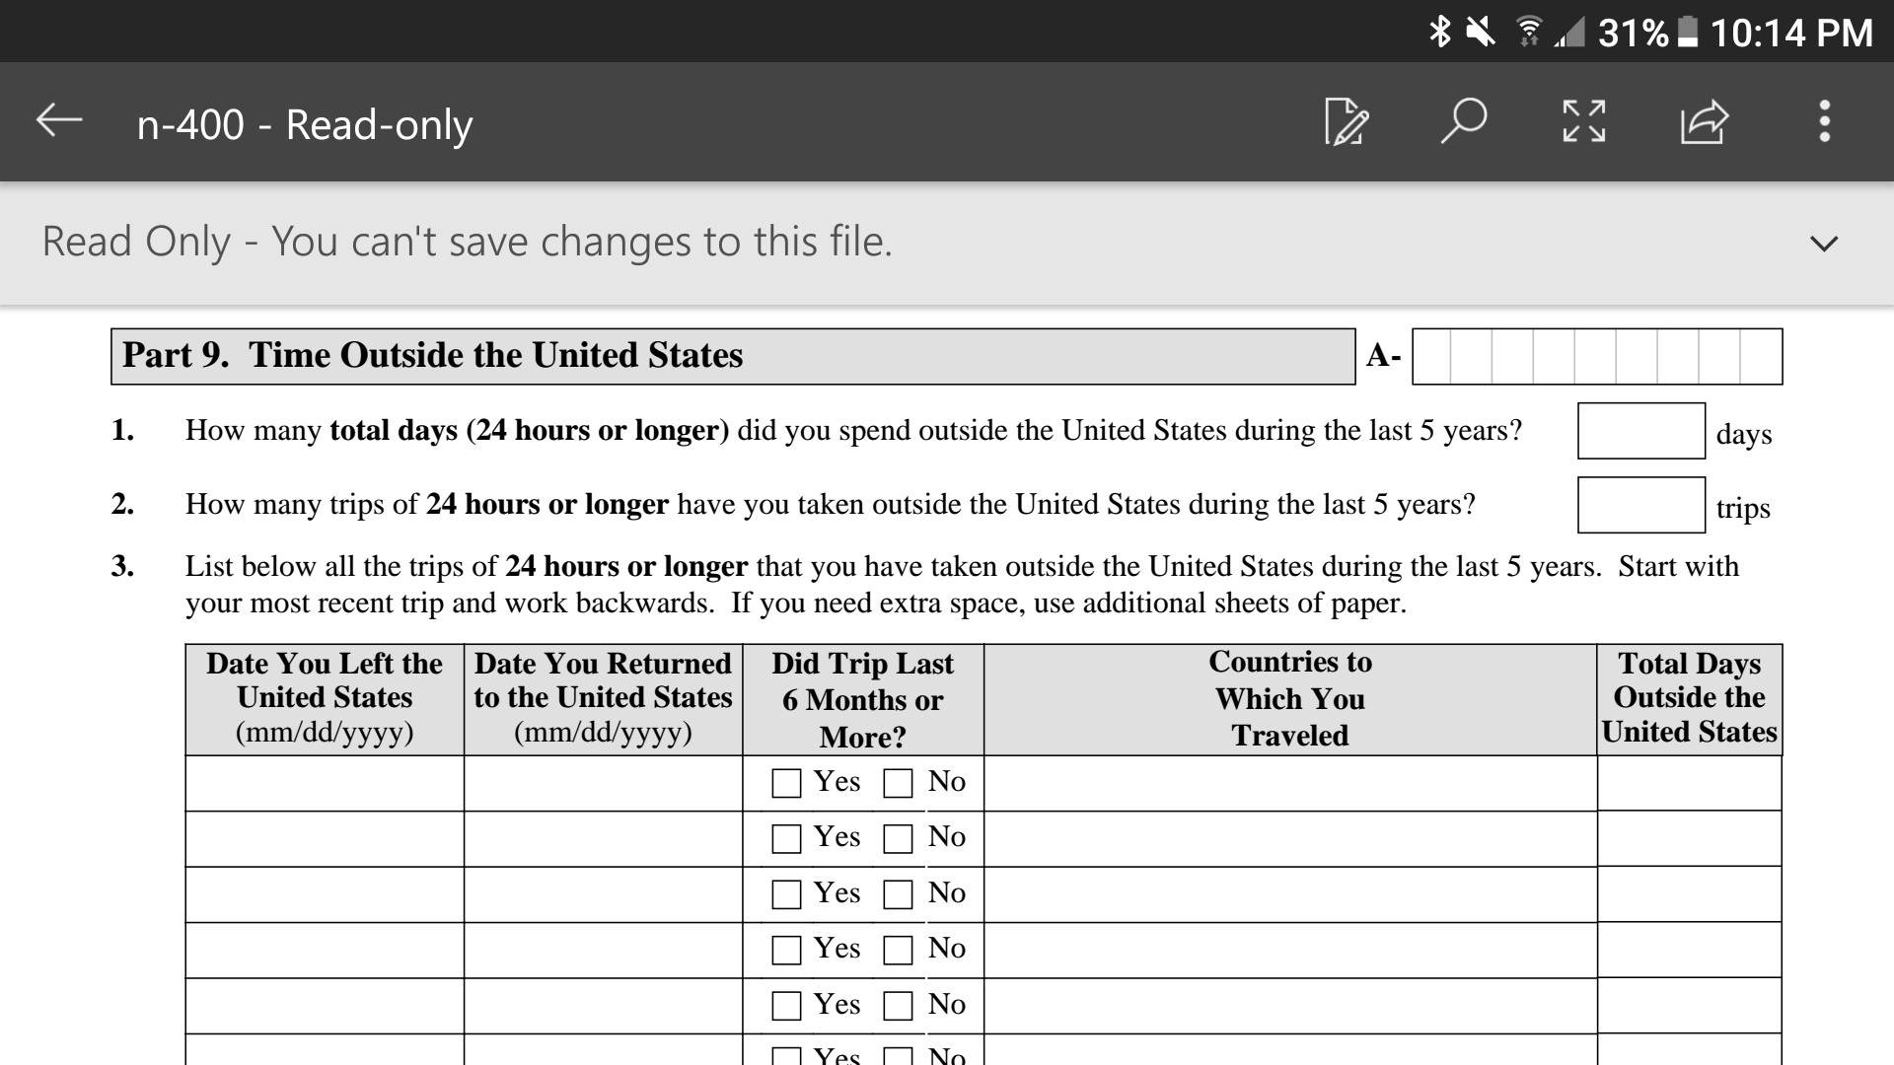Click third row Date You Returned cell
The image size is (1894, 1065).
[604, 895]
